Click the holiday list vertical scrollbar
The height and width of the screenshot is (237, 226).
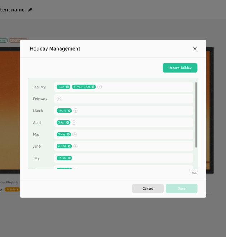click(x=196, y=115)
